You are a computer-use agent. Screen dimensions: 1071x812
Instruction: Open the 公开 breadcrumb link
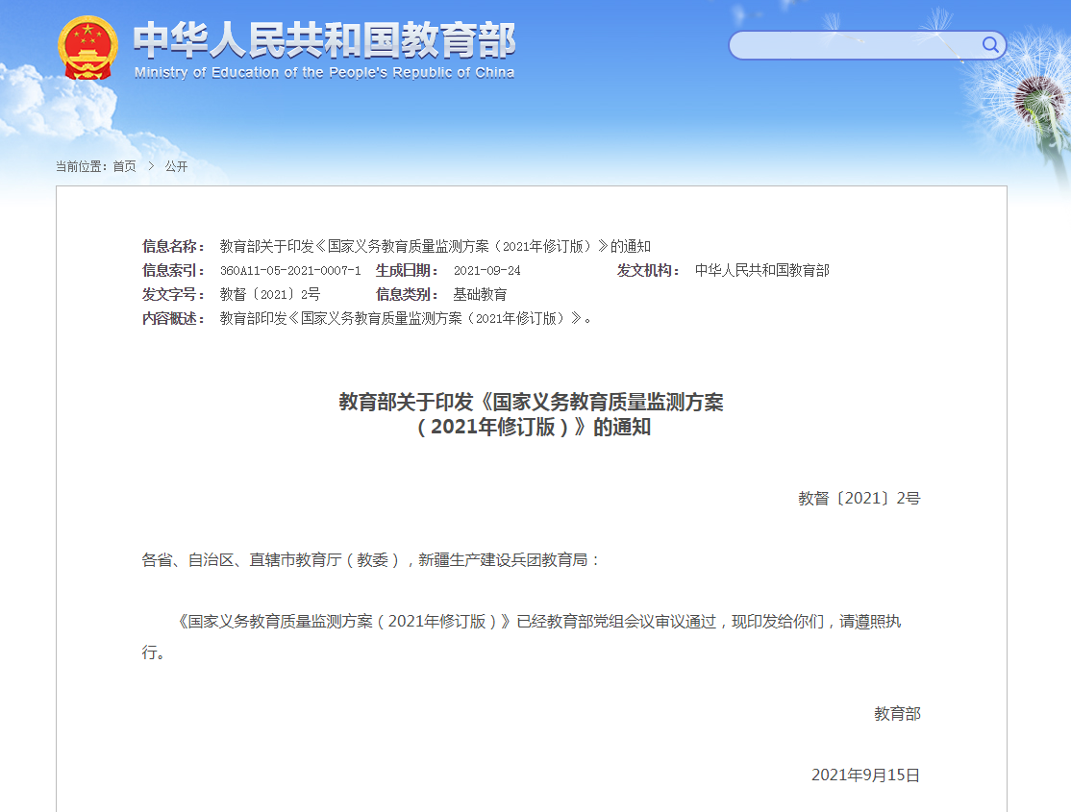(x=176, y=166)
